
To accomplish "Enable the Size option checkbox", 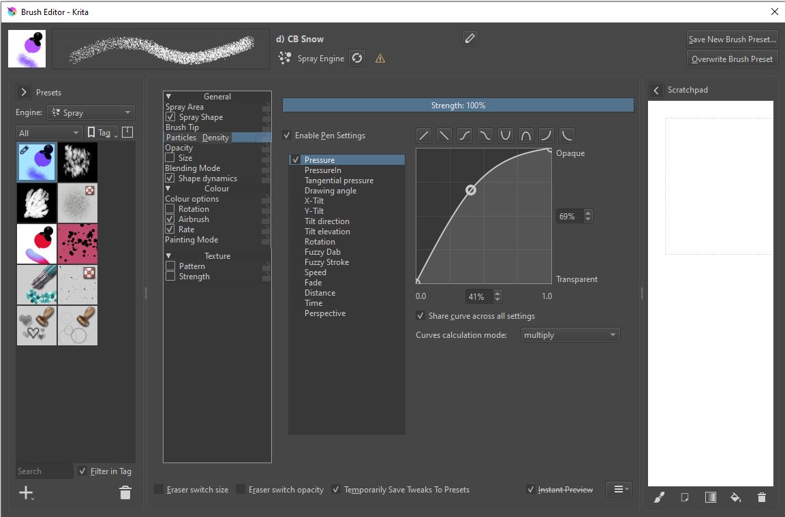I will coord(170,157).
